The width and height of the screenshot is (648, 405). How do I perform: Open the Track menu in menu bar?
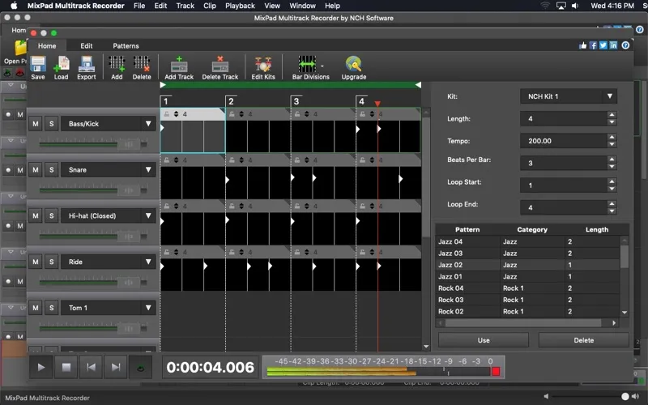click(x=185, y=6)
